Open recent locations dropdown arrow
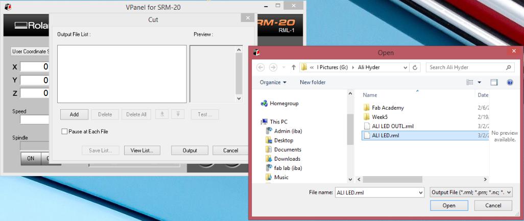 tap(284, 67)
